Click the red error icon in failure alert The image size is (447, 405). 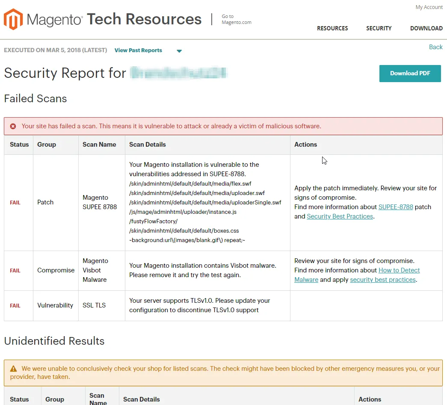click(13, 126)
